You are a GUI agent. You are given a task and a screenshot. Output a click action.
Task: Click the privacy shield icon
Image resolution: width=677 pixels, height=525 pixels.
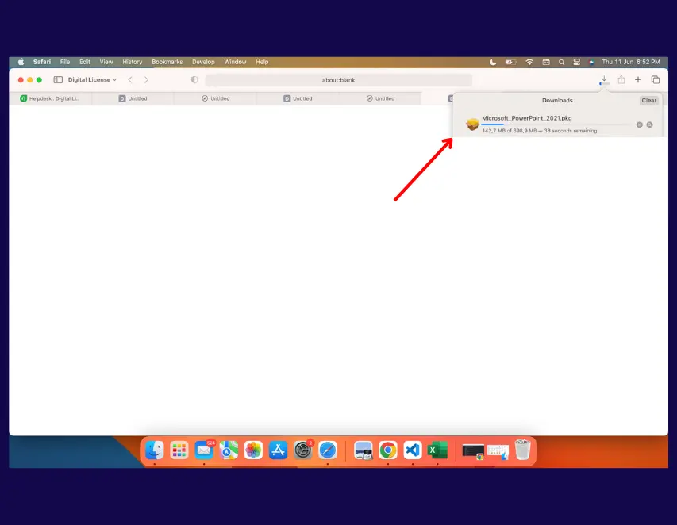(x=194, y=80)
